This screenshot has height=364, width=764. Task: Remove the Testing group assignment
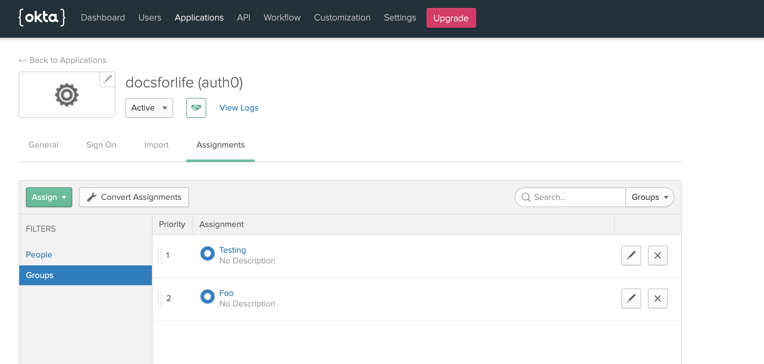[658, 255]
